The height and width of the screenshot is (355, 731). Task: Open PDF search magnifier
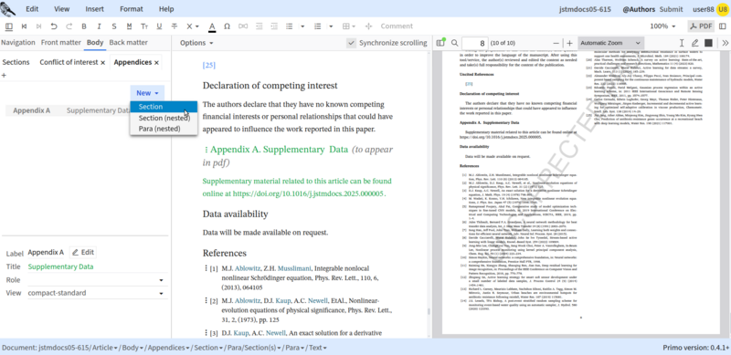[454, 43]
